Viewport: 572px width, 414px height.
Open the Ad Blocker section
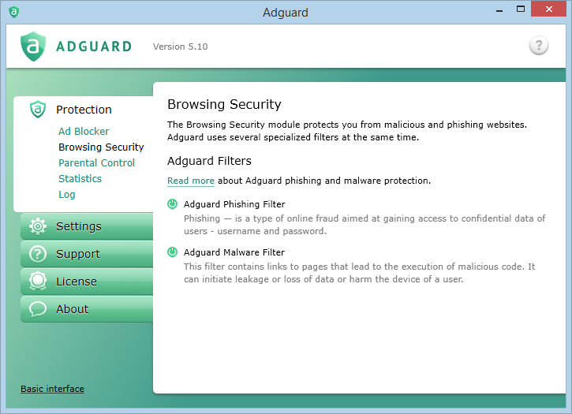84,132
